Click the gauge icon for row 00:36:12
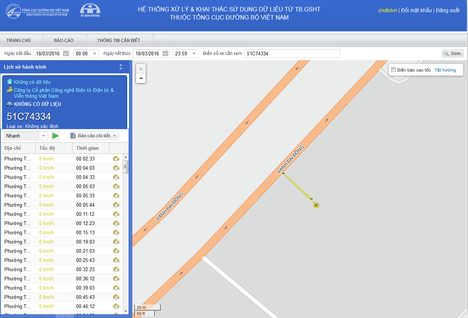This screenshot has width=468, height=318. click(116, 279)
